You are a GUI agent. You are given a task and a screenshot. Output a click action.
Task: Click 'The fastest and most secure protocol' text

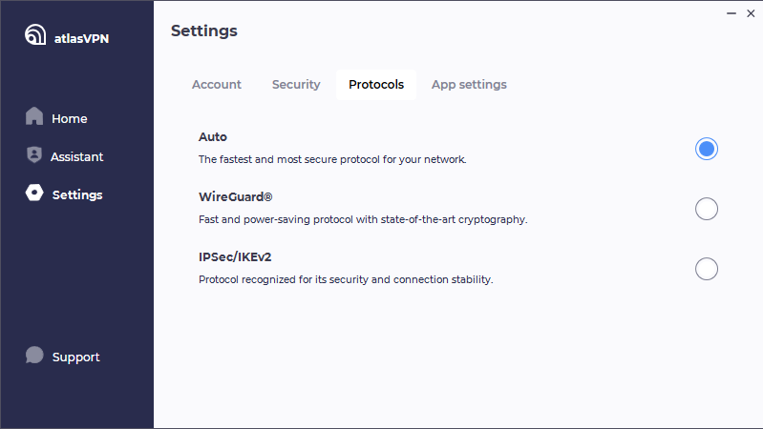(332, 159)
